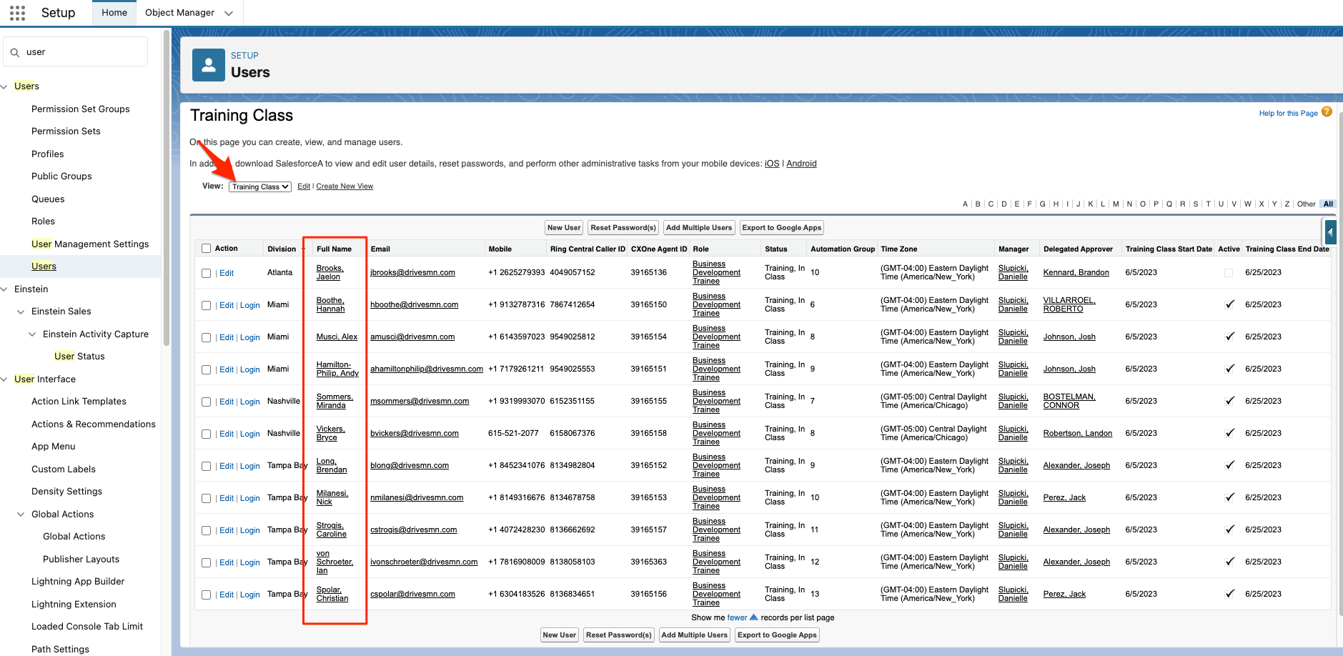Click the Help for this Page question icon

(1327, 112)
